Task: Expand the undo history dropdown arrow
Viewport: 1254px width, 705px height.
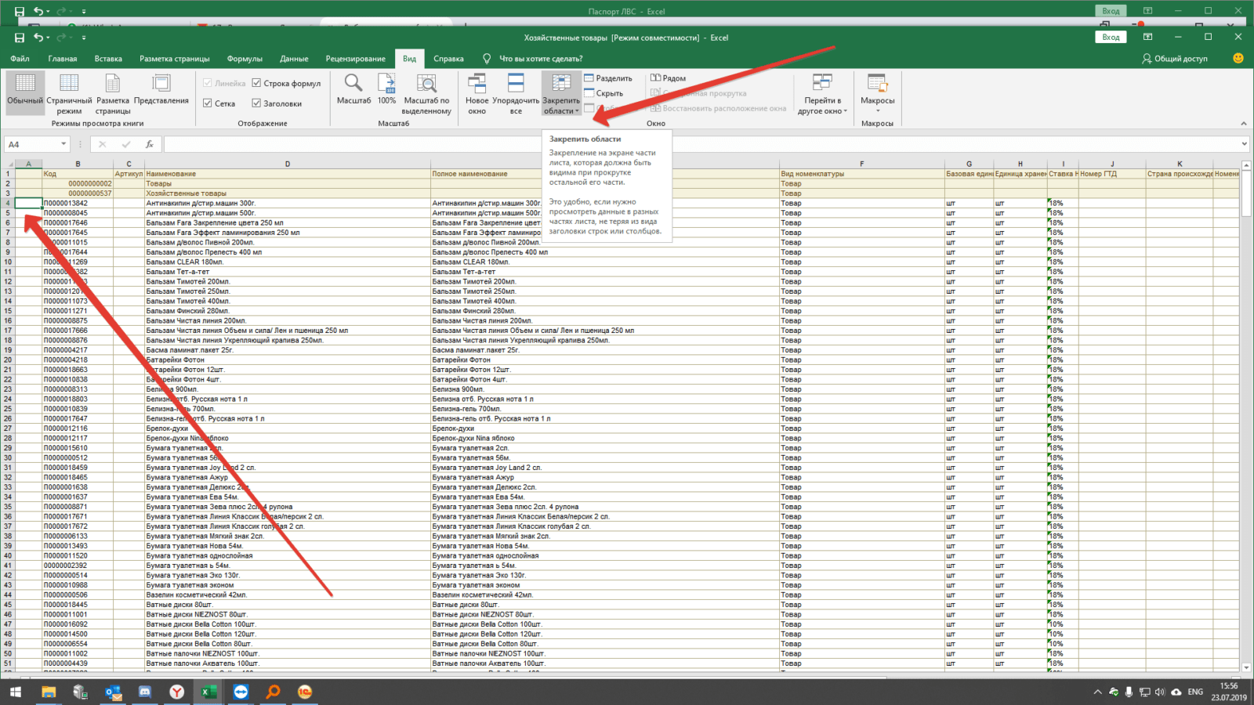Action: 48,37
